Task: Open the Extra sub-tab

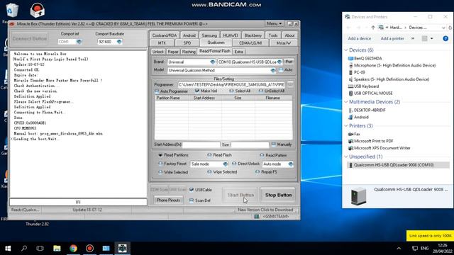Action: (x=238, y=52)
